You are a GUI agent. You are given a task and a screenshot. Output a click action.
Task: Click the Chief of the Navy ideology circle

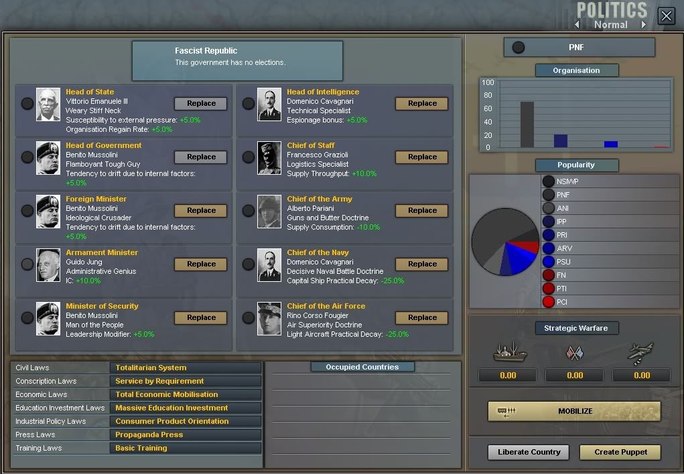(249, 264)
